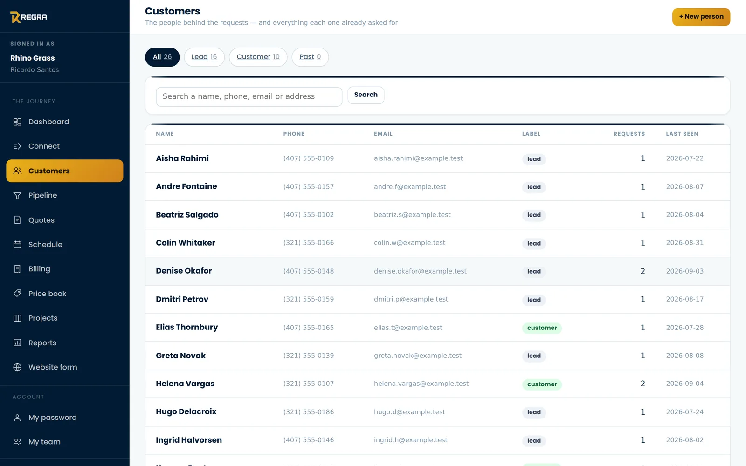
Task: Click the Schedule calendar icon
Action: pos(17,245)
